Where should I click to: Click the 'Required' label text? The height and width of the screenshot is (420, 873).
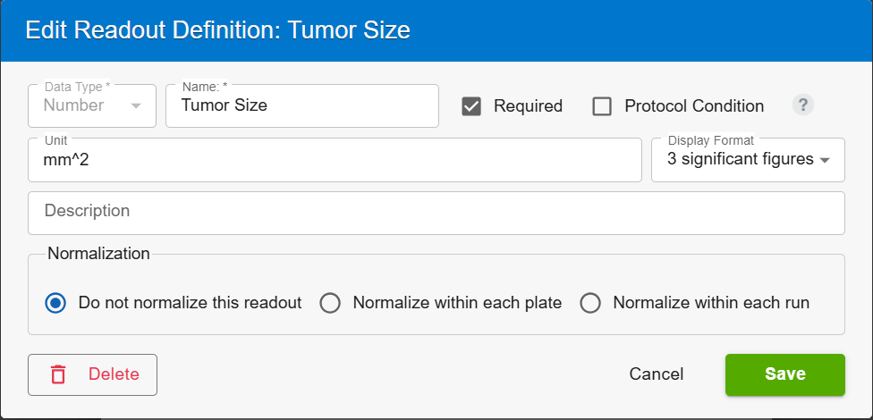coord(528,106)
